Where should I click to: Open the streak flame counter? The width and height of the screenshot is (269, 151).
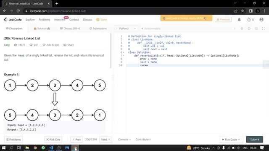(251, 20)
